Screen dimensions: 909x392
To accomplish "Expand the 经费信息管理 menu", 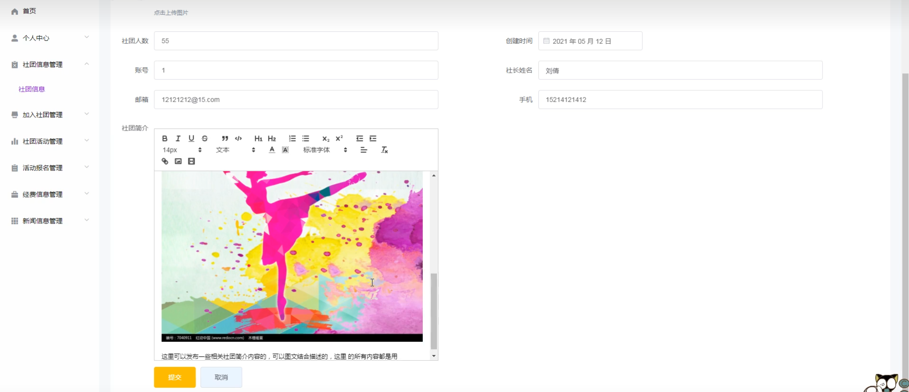I will [x=50, y=194].
